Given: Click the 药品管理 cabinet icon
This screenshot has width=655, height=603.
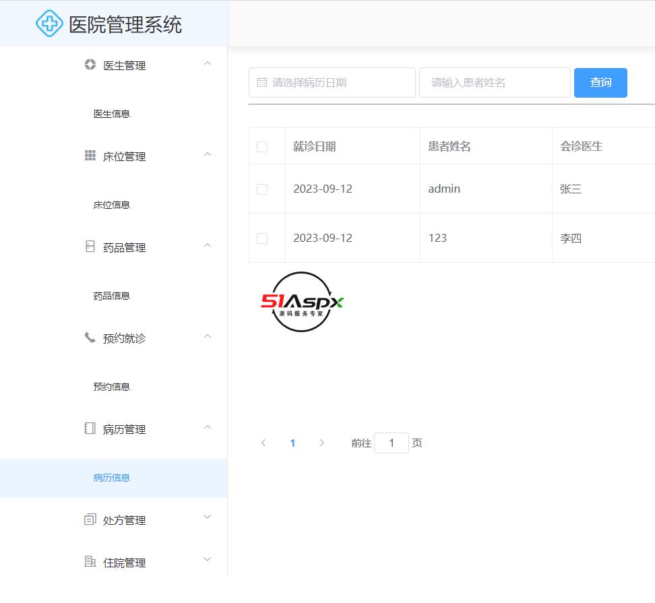Looking at the screenshot, I should coord(90,247).
